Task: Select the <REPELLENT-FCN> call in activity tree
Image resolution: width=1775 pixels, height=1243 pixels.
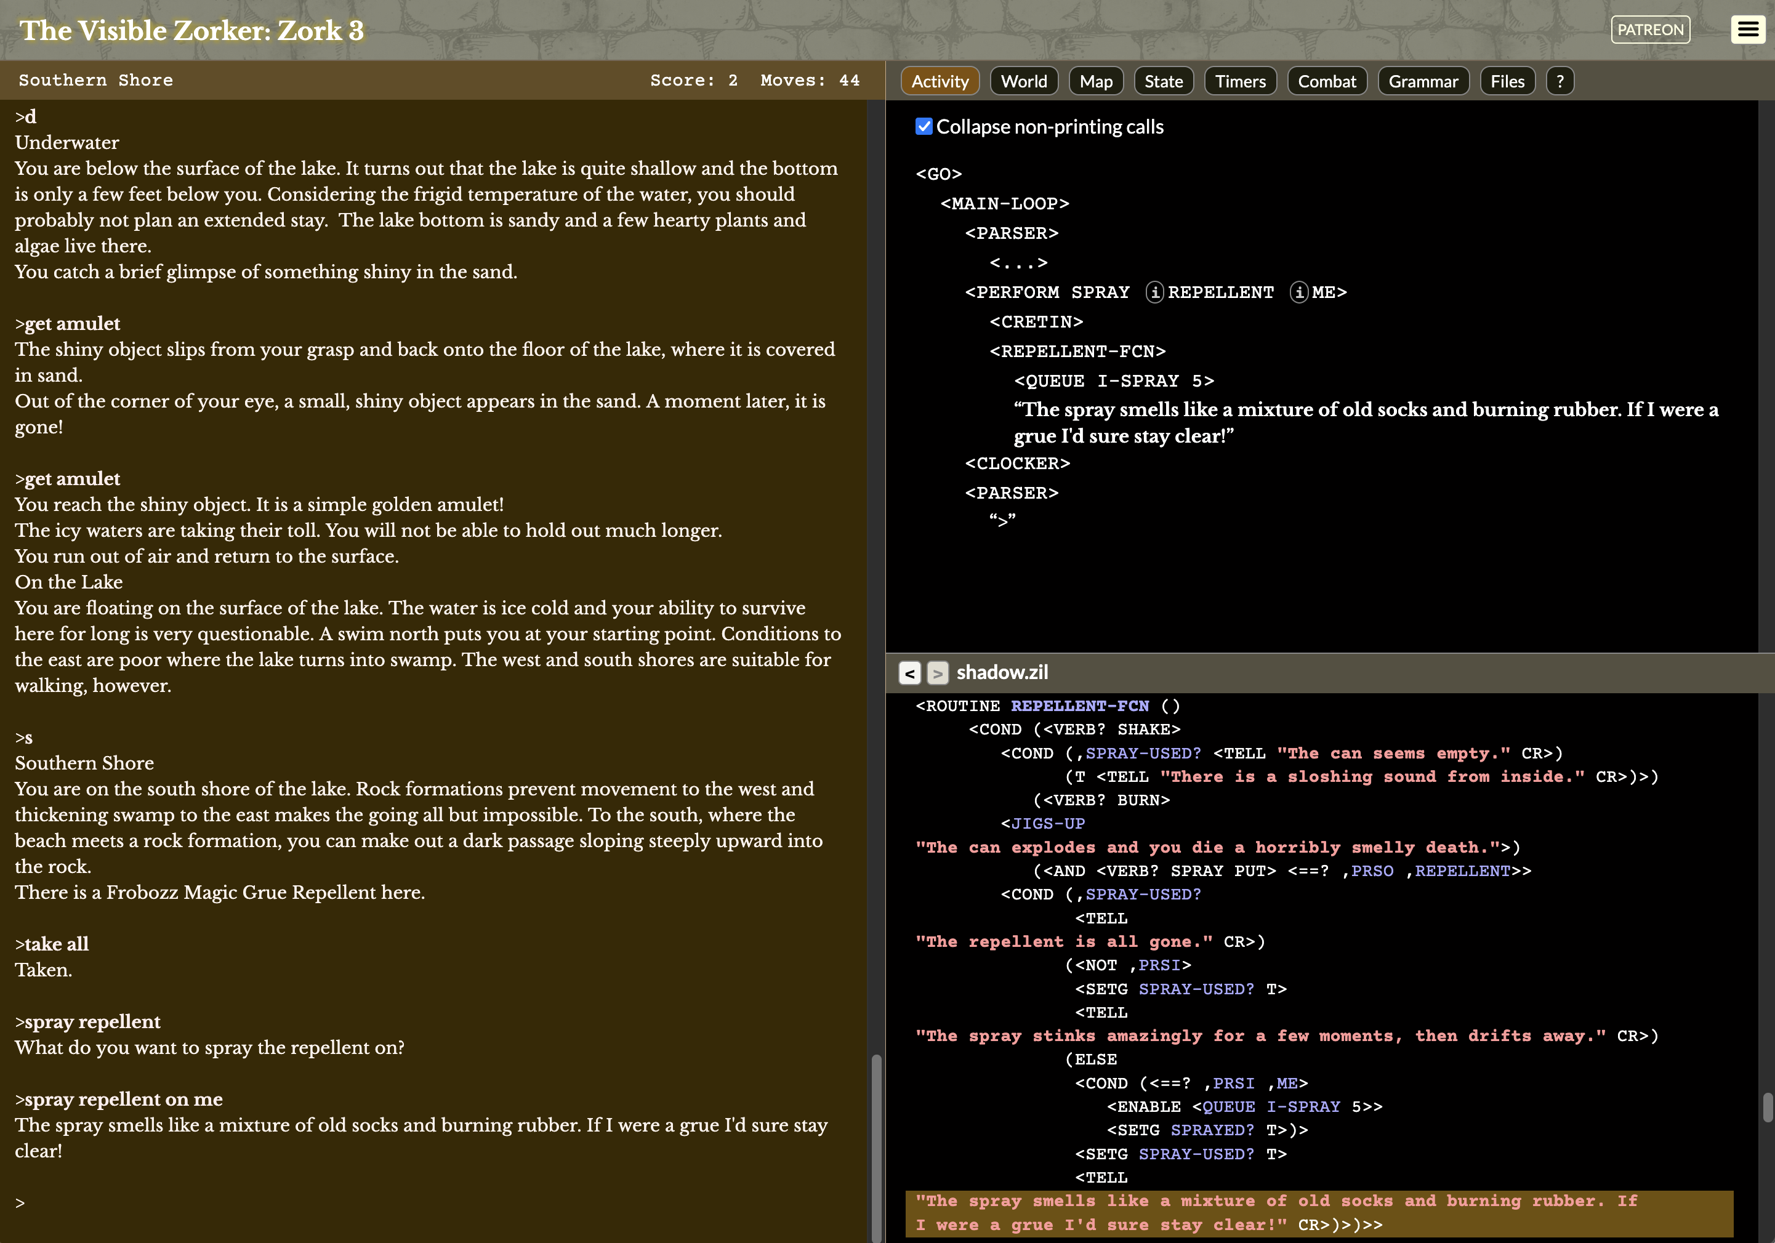Action: (x=1077, y=351)
